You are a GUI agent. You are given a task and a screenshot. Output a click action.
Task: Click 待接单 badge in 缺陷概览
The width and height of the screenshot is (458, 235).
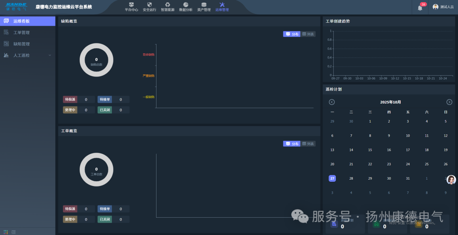(x=105, y=99)
